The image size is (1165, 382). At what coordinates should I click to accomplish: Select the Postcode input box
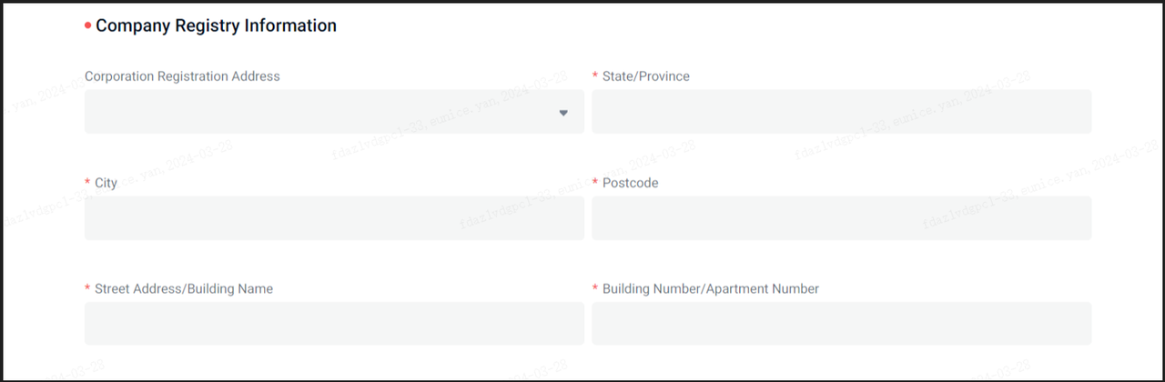(x=841, y=218)
